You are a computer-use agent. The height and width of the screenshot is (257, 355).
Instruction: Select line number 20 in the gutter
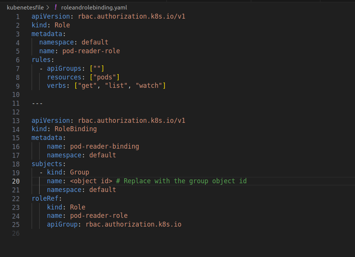pos(16,181)
